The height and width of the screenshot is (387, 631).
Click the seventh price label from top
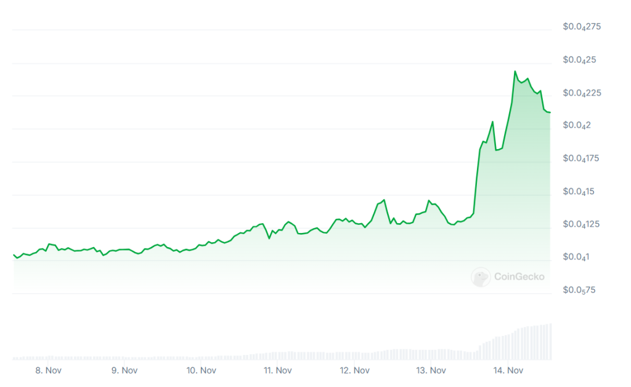click(x=582, y=224)
